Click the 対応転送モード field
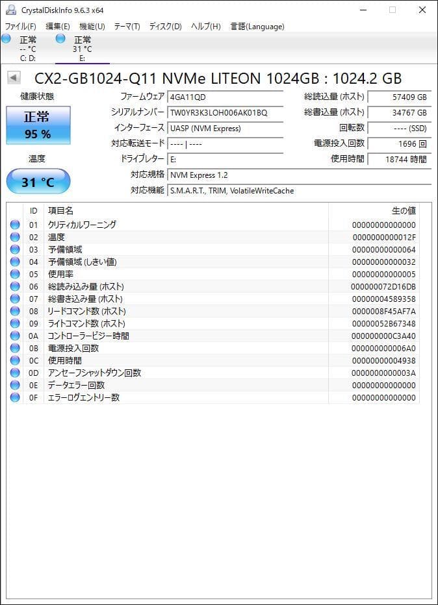 point(225,144)
